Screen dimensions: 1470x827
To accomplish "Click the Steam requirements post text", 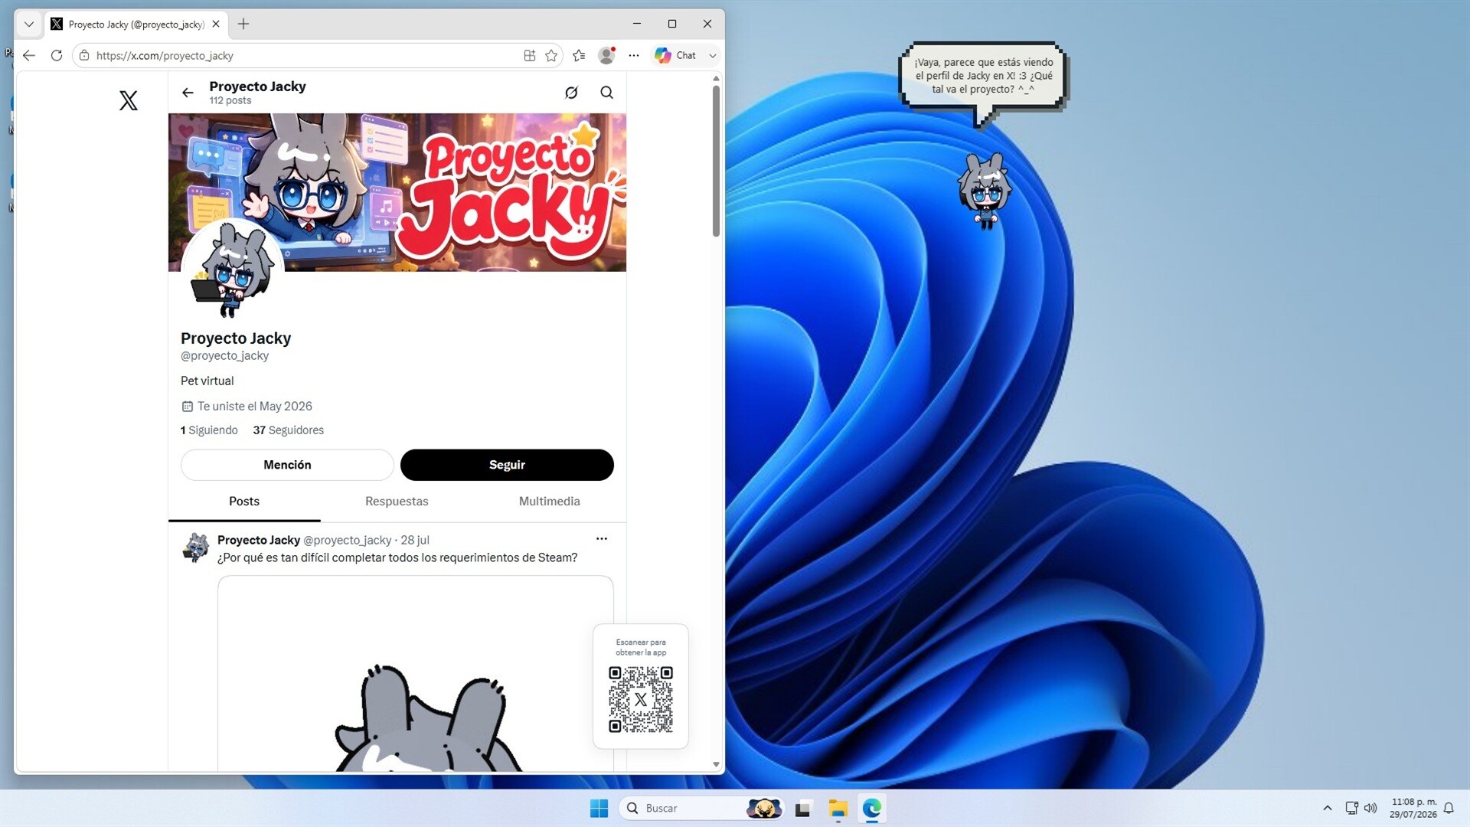I will point(397,557).
